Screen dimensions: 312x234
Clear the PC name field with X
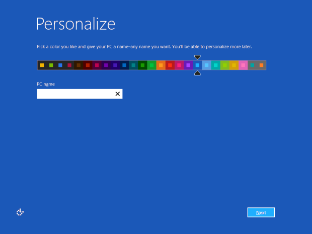118,94
